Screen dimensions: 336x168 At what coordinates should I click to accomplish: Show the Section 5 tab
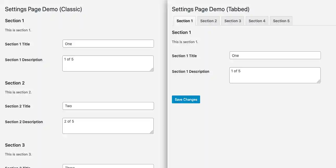coord(281,21)
